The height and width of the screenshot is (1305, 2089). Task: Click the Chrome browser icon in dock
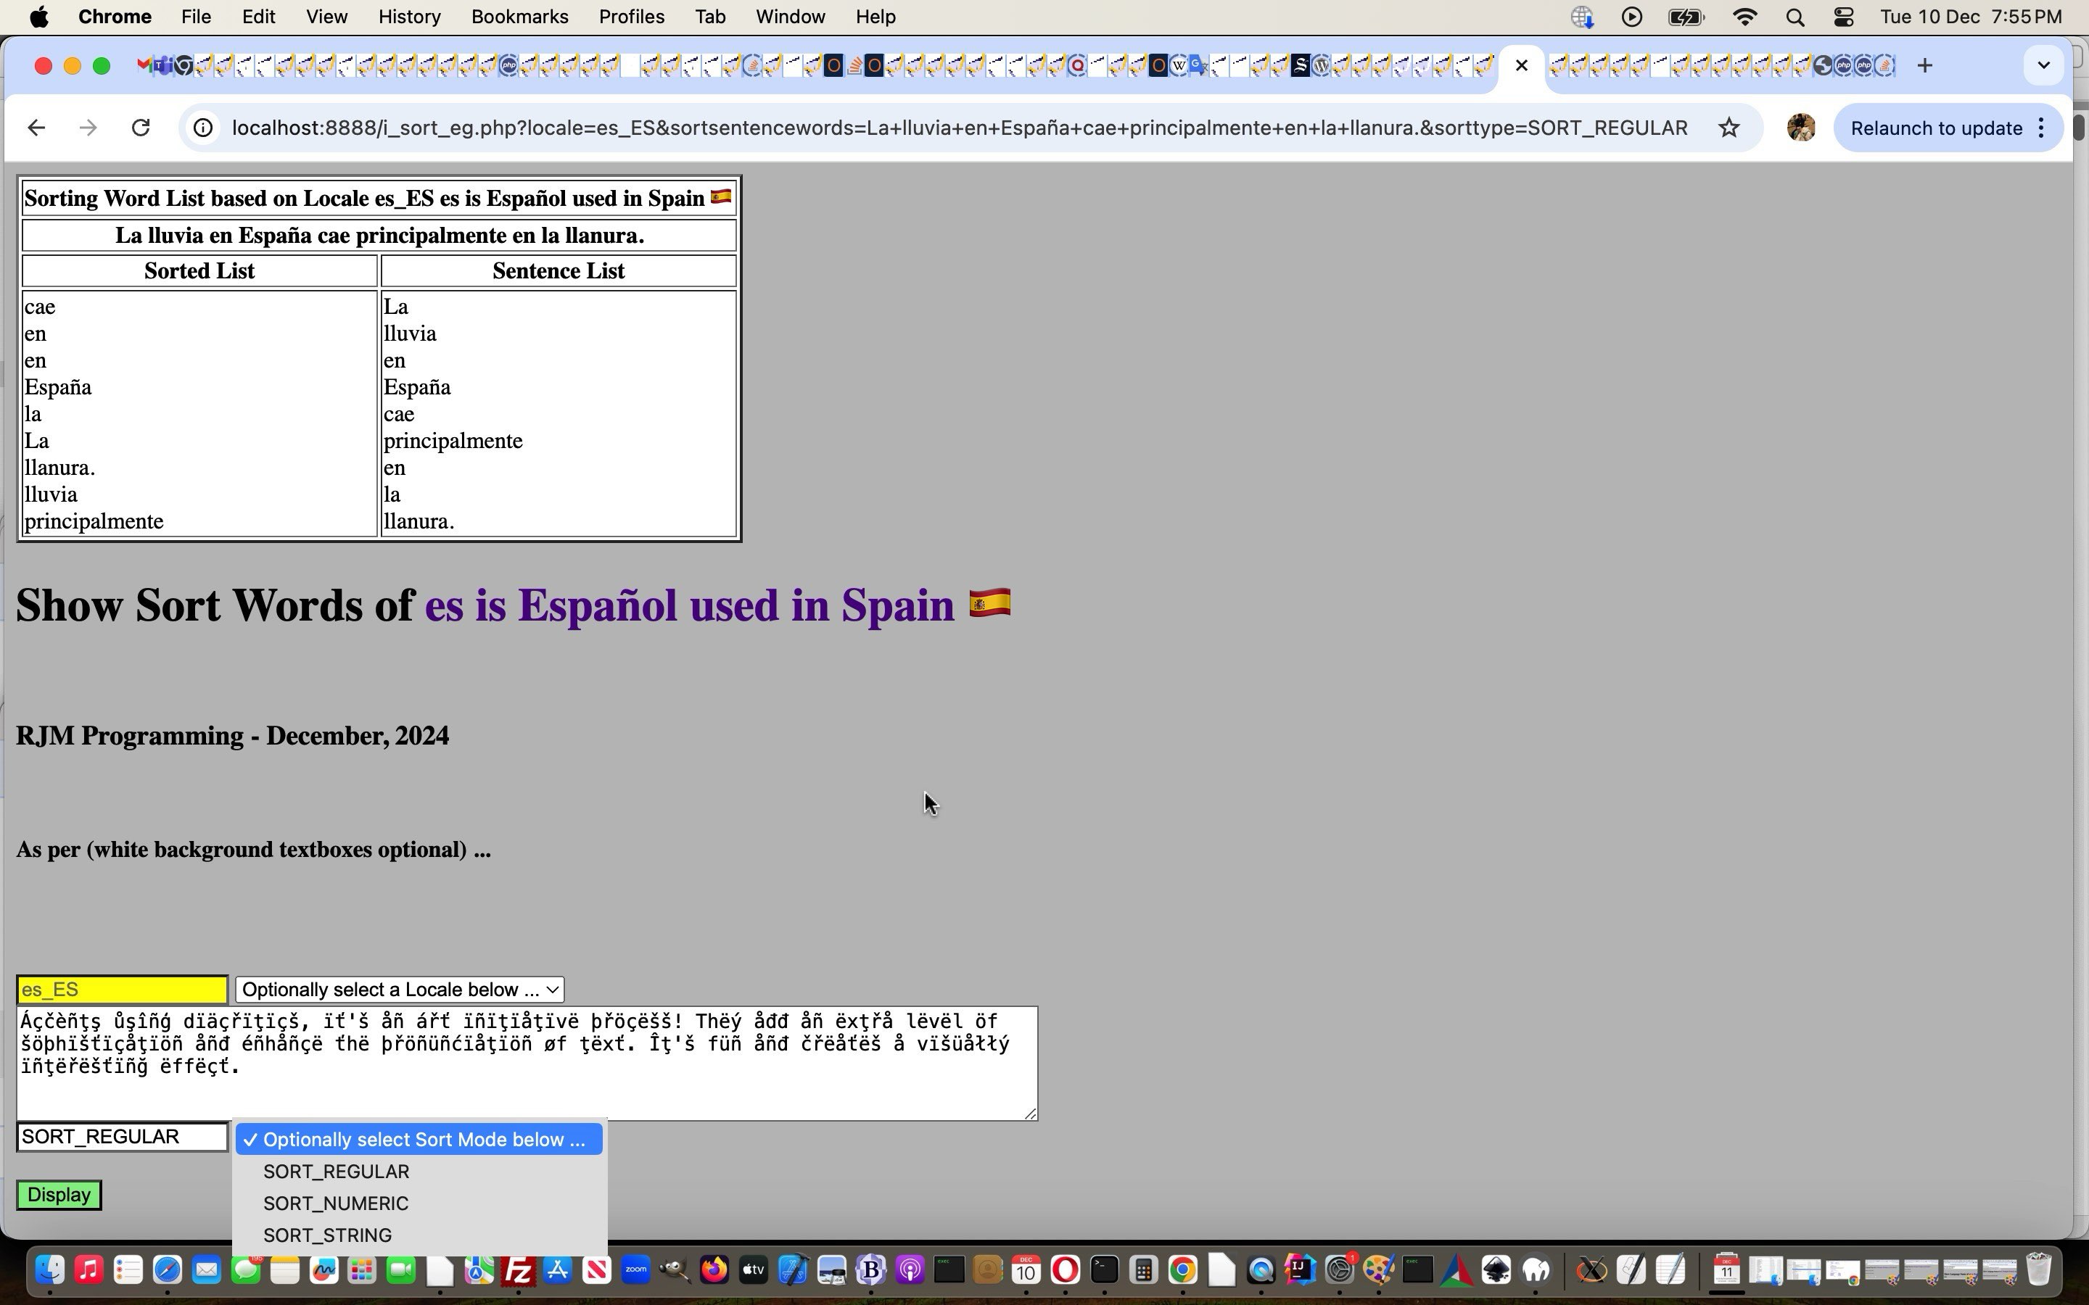(1182, 1275)
